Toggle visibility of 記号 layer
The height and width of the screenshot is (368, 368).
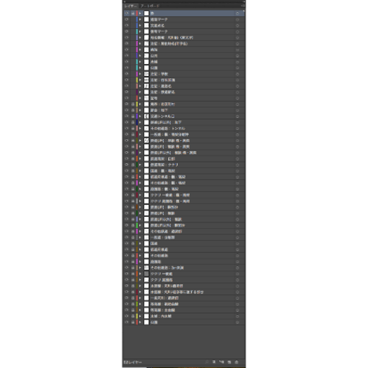126,98
